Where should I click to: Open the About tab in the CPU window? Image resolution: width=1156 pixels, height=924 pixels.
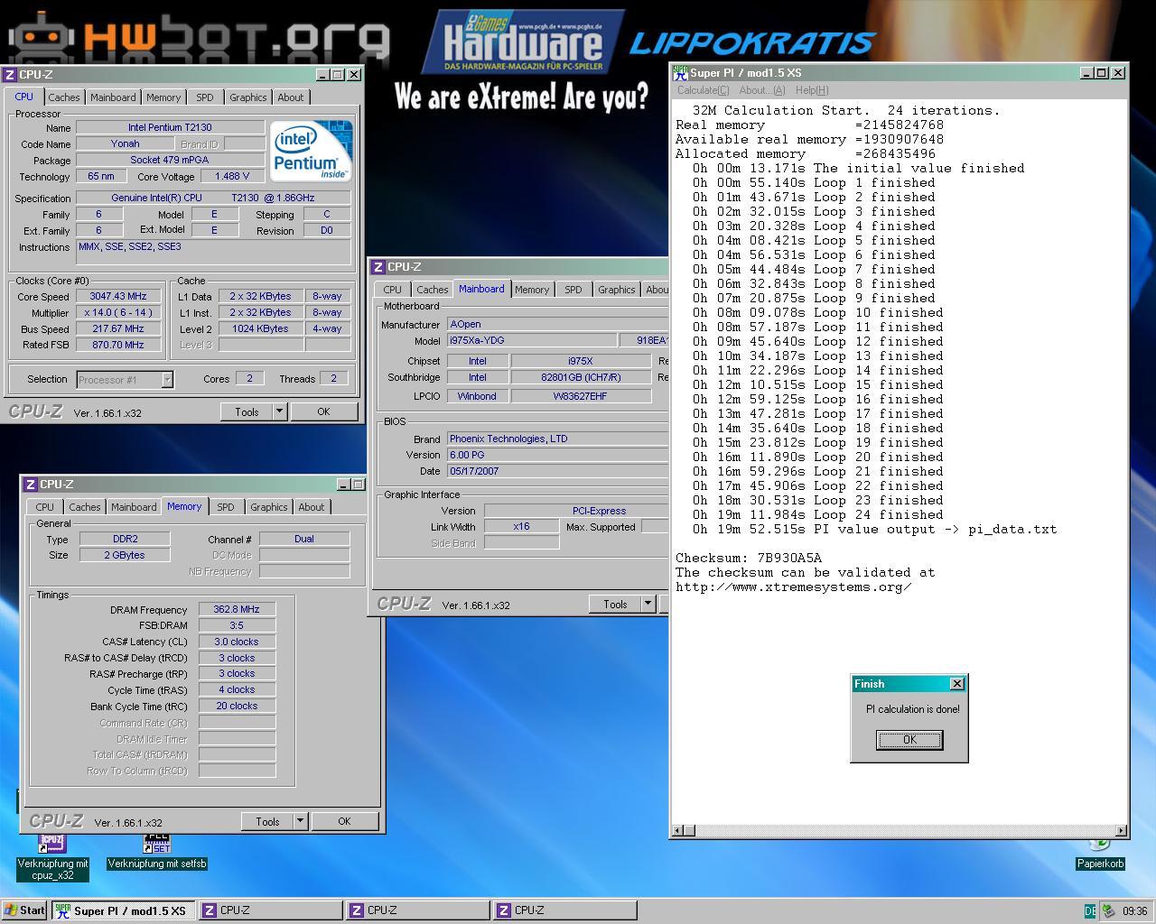pos(291,97)
